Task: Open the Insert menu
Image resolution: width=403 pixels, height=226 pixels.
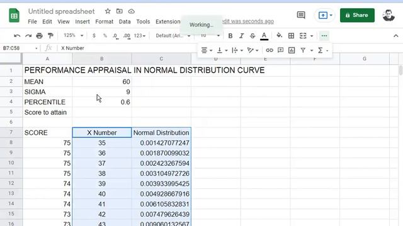Action: [82, 21]
